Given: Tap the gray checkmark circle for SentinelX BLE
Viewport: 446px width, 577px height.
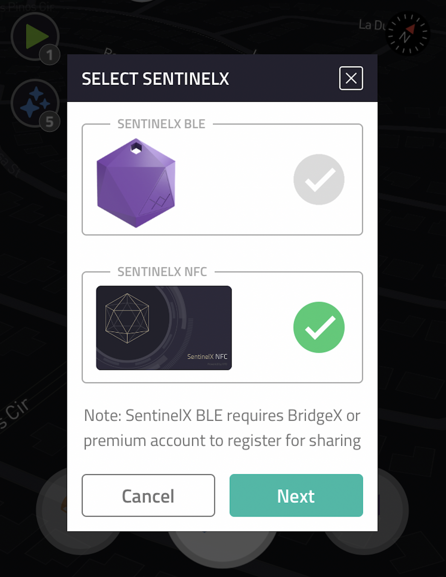Looking at the screenshot, I should tap(319, 179).
